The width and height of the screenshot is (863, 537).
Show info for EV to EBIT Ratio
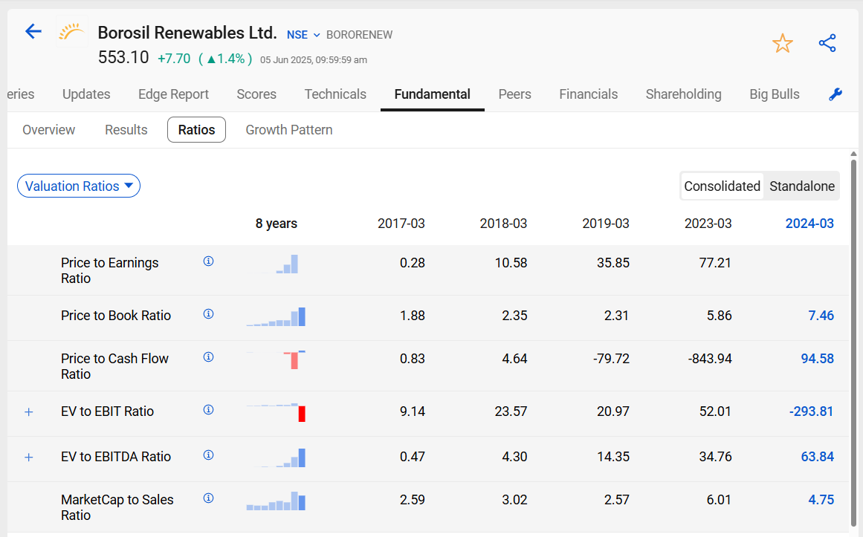tap(209, 410)
